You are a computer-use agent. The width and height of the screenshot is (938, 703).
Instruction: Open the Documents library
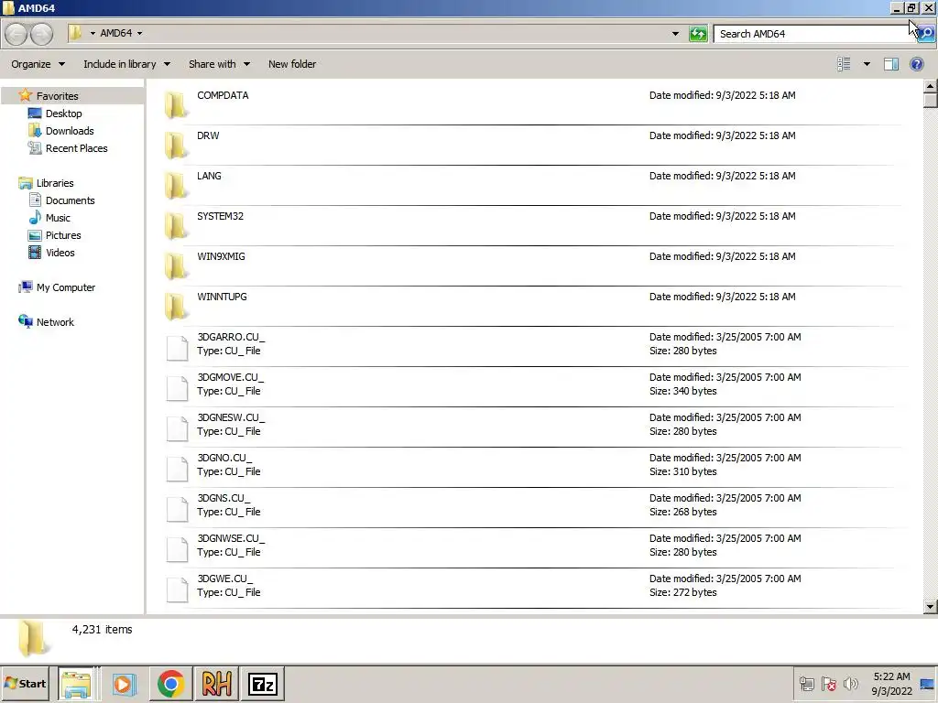[x=70, y=200]
